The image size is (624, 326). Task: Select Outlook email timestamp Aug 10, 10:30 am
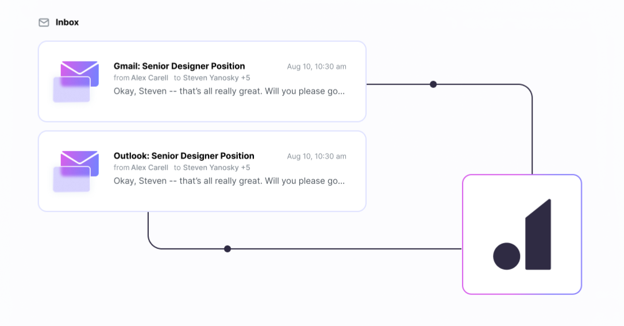(317, 156)
